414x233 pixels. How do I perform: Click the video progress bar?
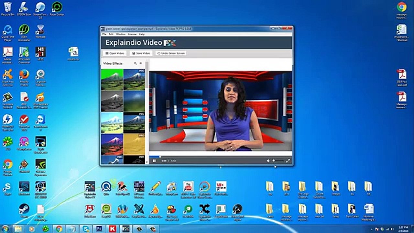[220, 157]
